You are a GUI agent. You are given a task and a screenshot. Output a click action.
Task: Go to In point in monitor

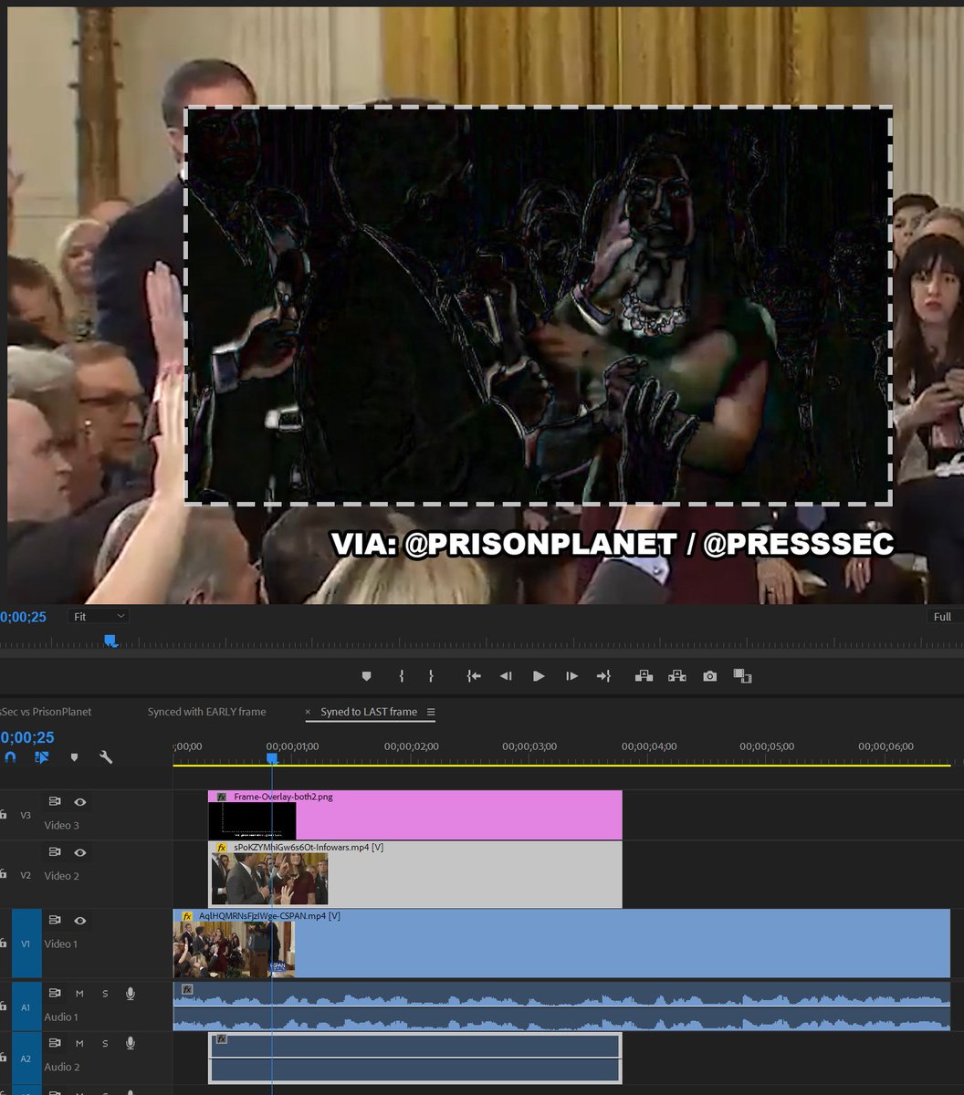[x=473, y=676]
